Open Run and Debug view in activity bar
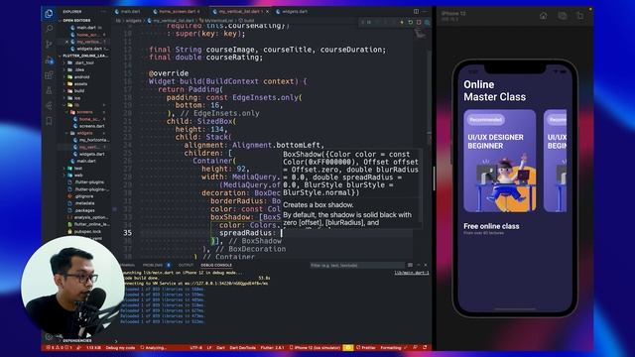This screenshot has height=357, width=635. 49,59
